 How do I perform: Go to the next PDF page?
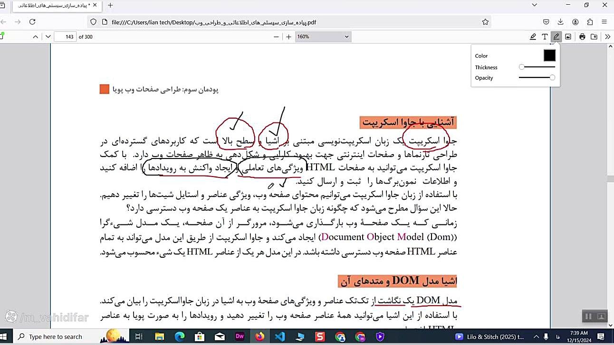pyautogui.click(x=48, y=37)
